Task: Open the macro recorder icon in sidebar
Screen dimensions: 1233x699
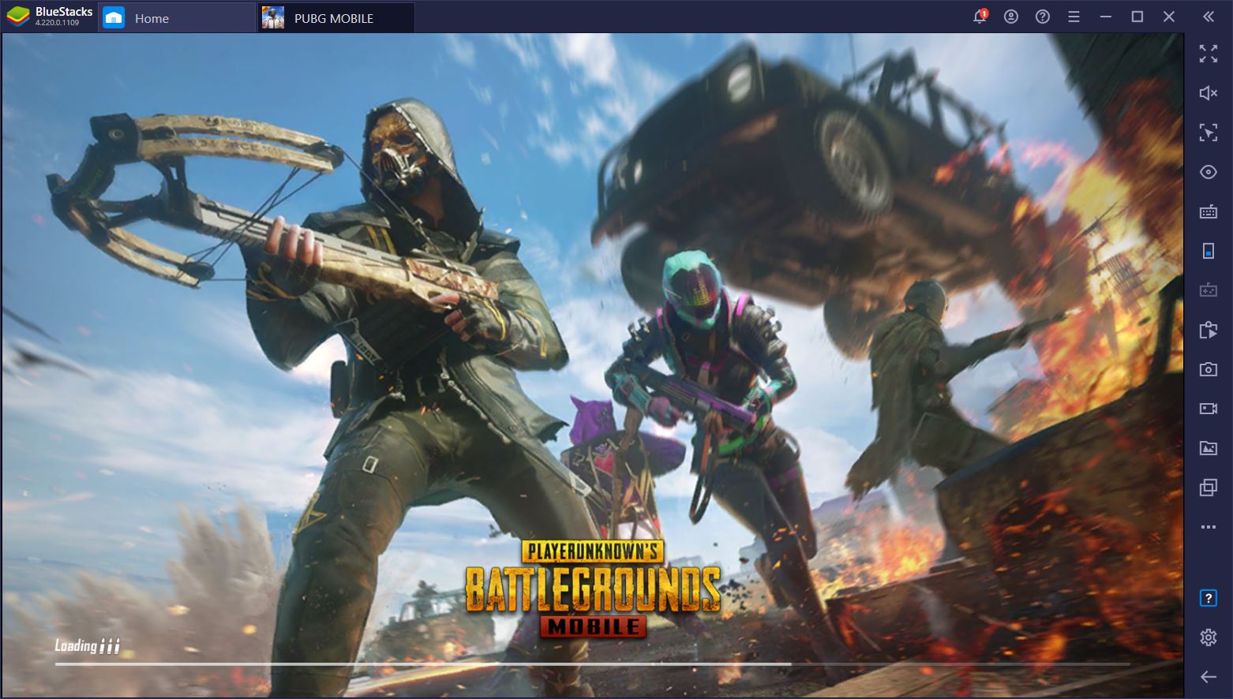Action: pos(1209,330)
